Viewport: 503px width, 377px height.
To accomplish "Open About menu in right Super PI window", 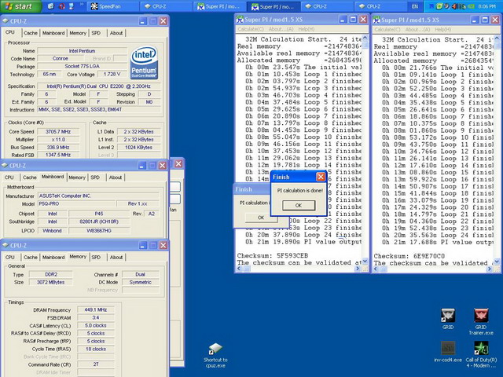I will coord(417,30).
